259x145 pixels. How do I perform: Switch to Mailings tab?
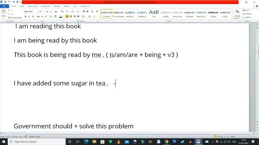[57, 6]
